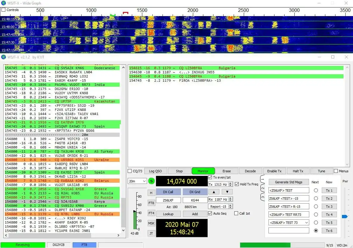Image resolution: width=353 pixels, height=248 pixels.
Task: Expand the Tx 5 message dropdown
Action: (306, 223)
